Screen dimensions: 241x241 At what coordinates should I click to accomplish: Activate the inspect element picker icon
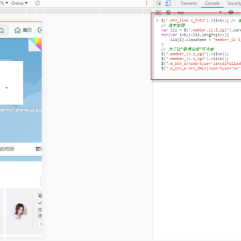(x=159, y=3)
